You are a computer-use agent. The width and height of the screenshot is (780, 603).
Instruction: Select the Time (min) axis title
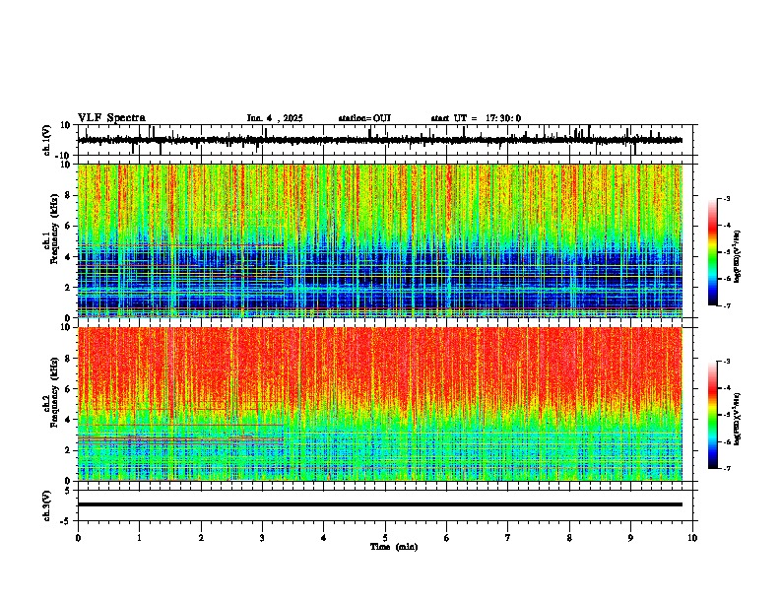click(x=394, y=547)
